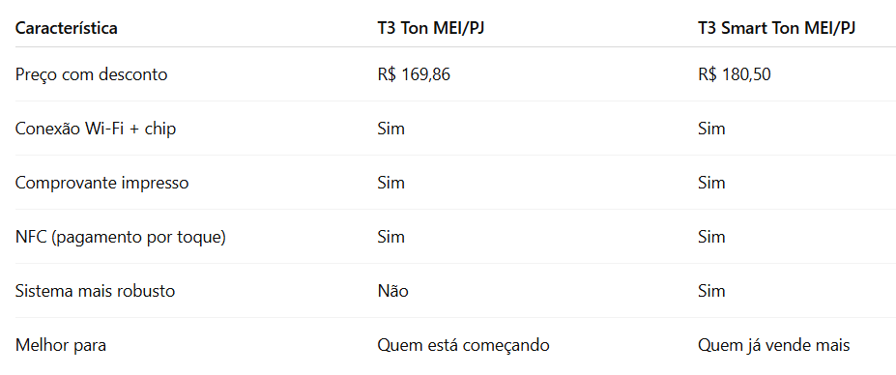Select Quem já vende mais cell
The height and width of the screenshot is (375, 896).
tap(773, 345)
